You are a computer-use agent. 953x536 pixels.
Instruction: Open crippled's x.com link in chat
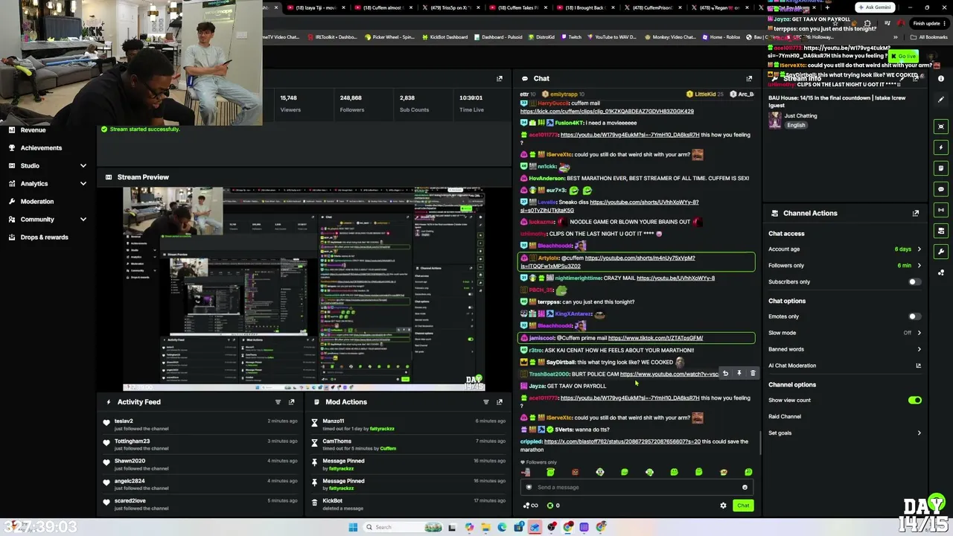tap(622, 441)
